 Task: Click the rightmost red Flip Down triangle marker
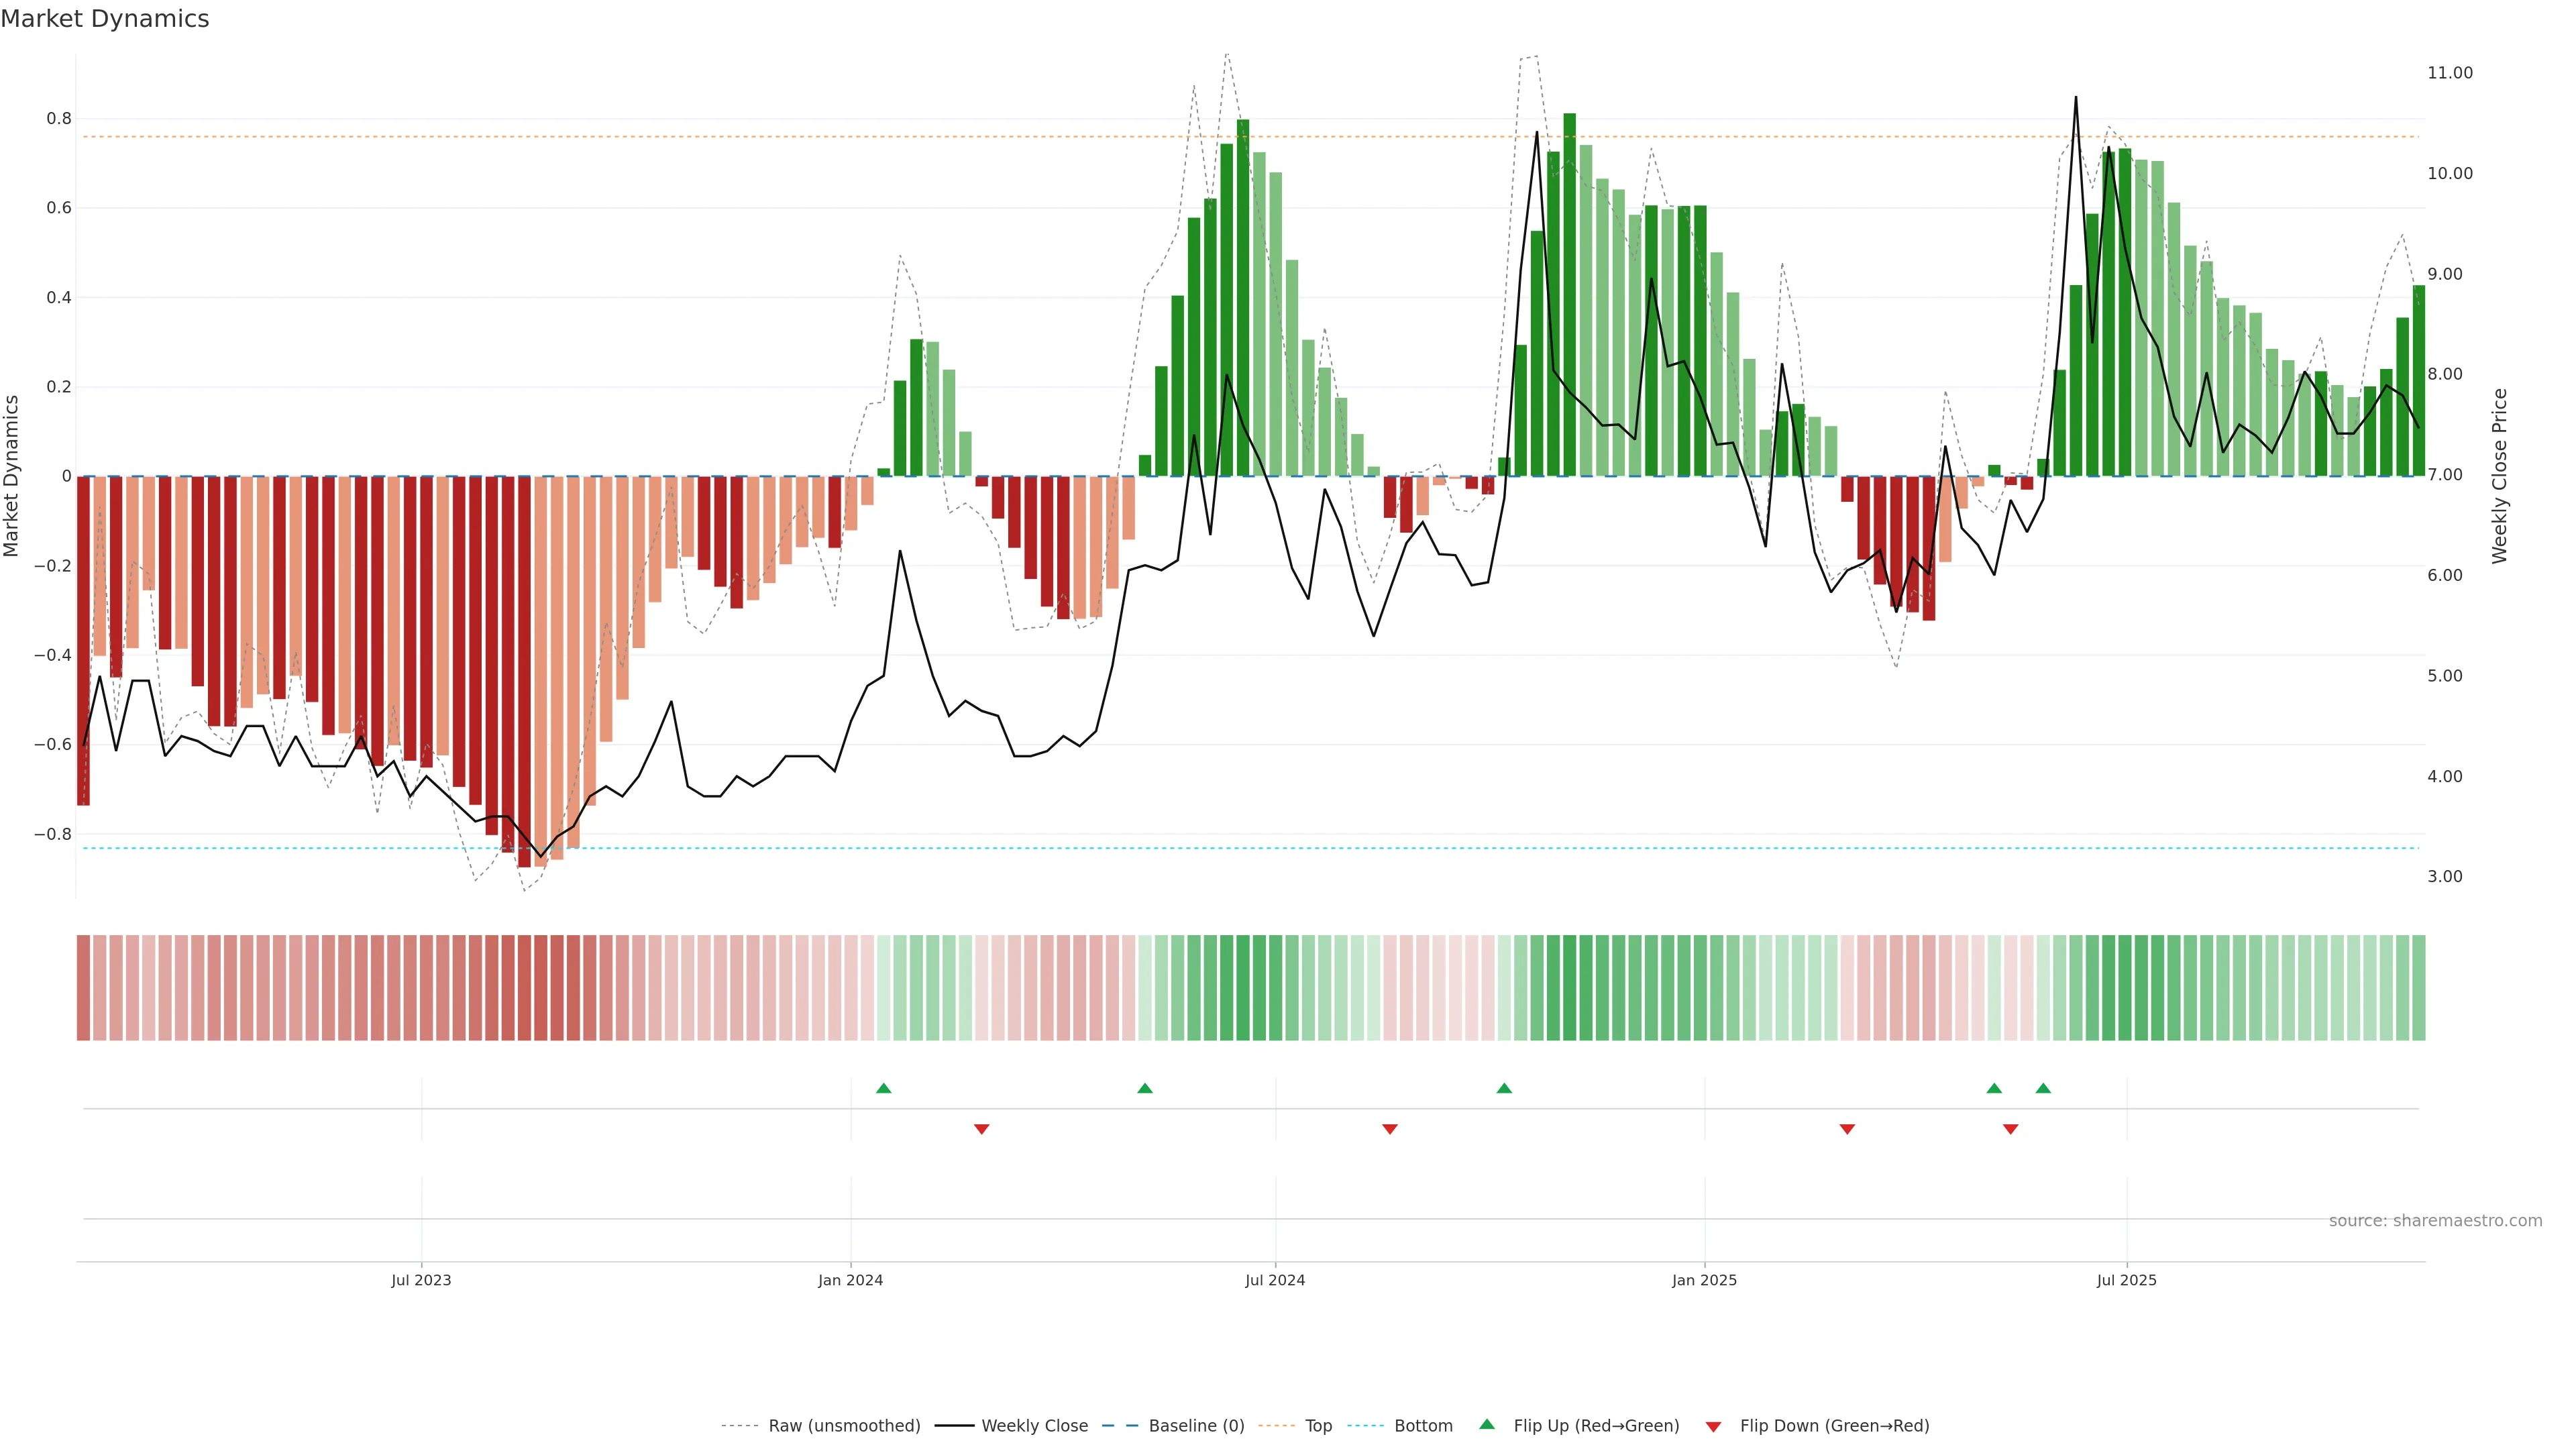2010,1129
